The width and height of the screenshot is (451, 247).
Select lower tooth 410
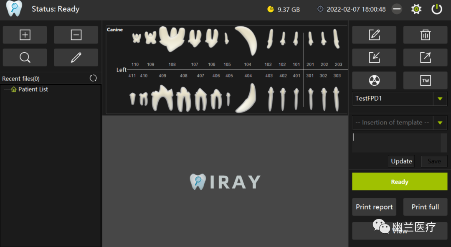coord(144,99)
